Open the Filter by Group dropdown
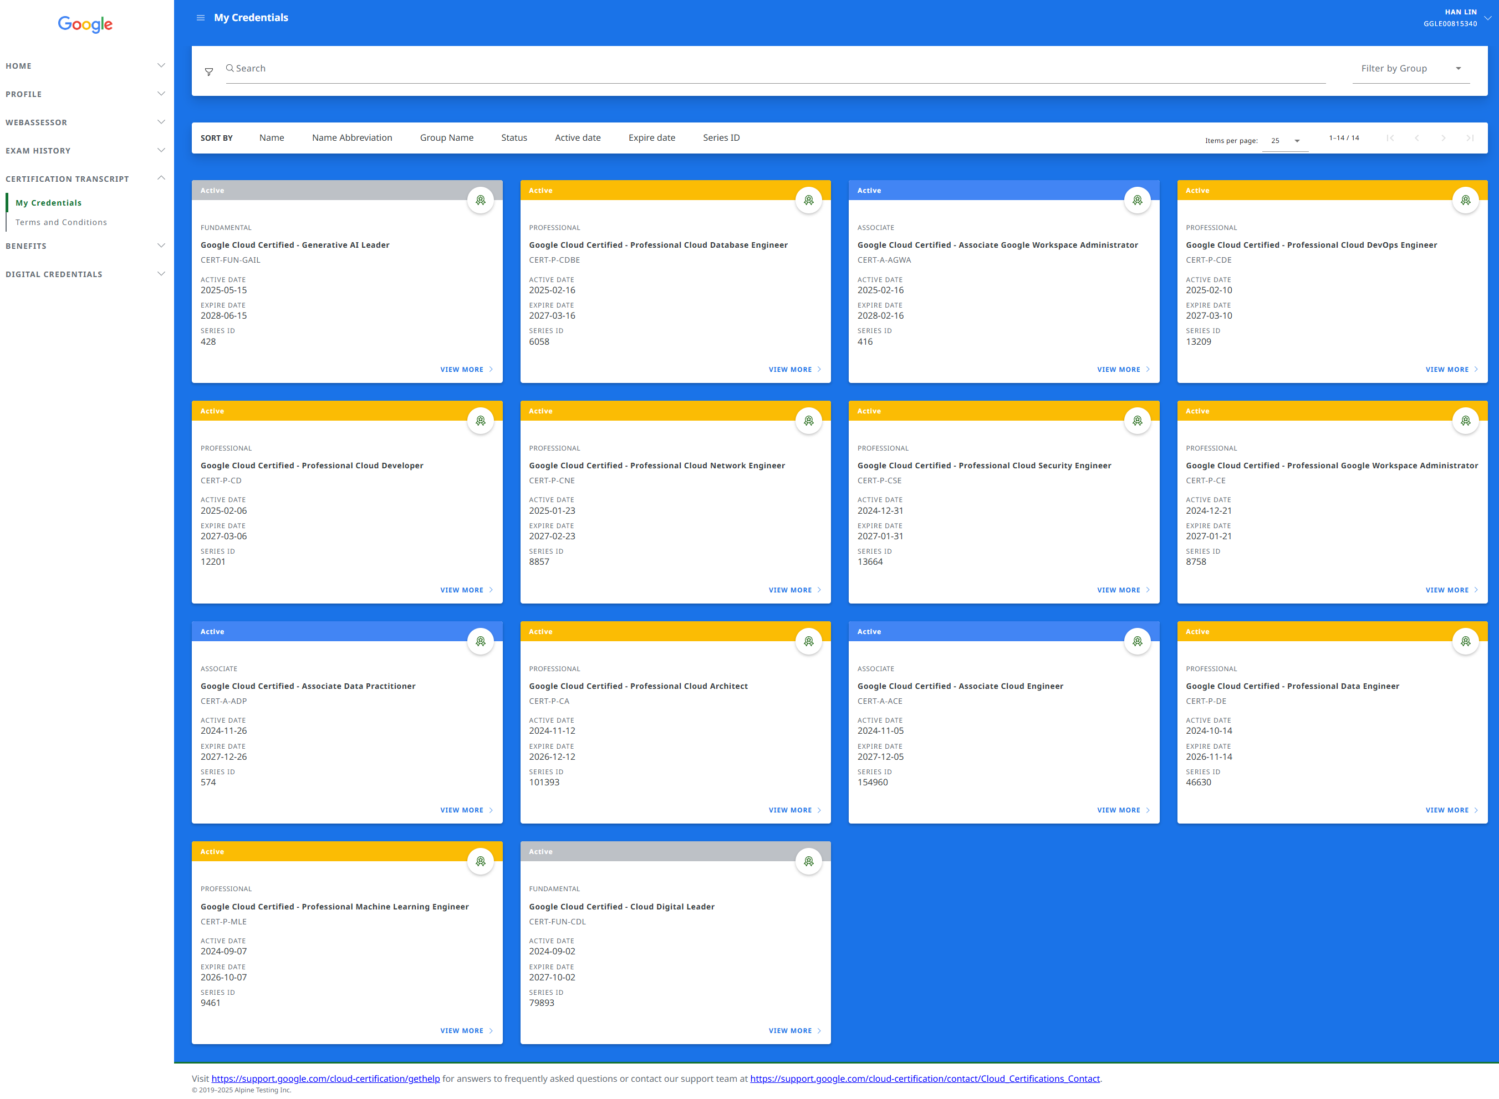This screenshot has width=1499, height=1099. click(x=1410, y=69)
